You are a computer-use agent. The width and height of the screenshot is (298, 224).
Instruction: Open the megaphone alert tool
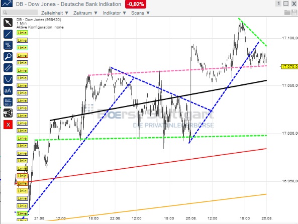(8, 113)
